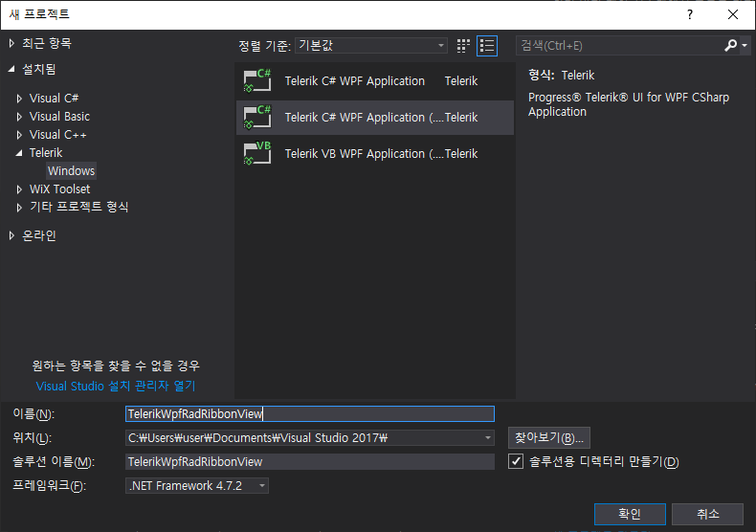The width and height of the screenshot is (756, 532).
Task: Open Visual Studio 설치 관리자 열기 link
Action: (116, 386)
